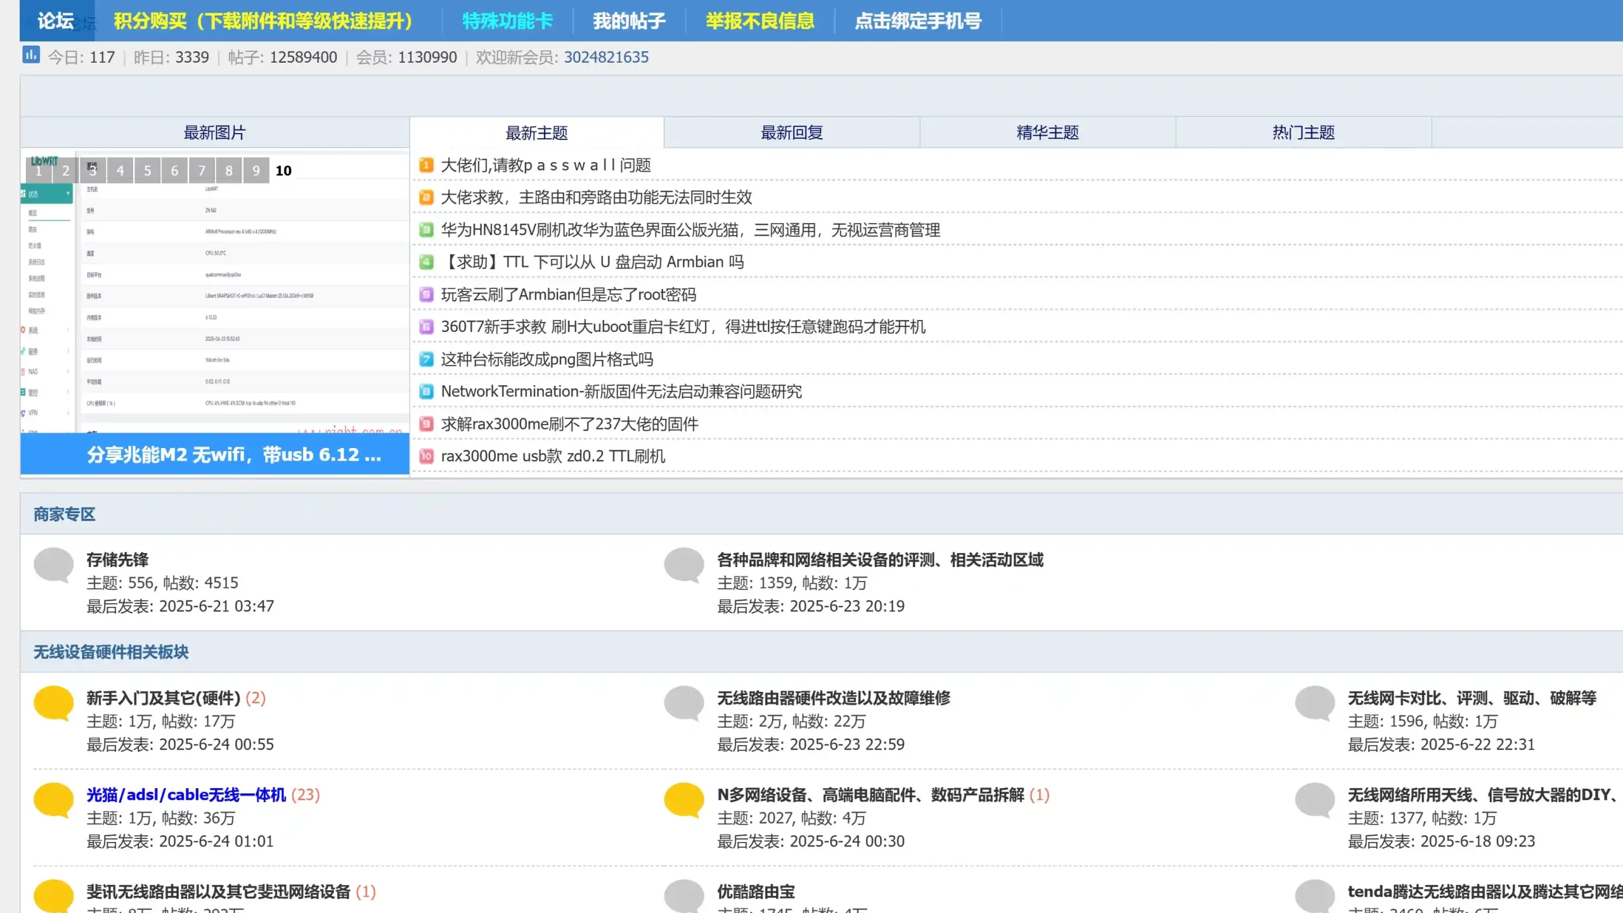The height and width of the screenshot is (913, 1623).
Task: Open post about 华为HN8145V刷机改华为蓝色界面
Action: (x=690, y=230)
